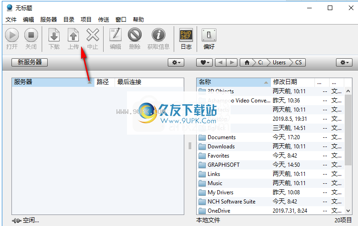
Task: Click the last connection (最后连接) column header
Action: click(x=149, y=82)
